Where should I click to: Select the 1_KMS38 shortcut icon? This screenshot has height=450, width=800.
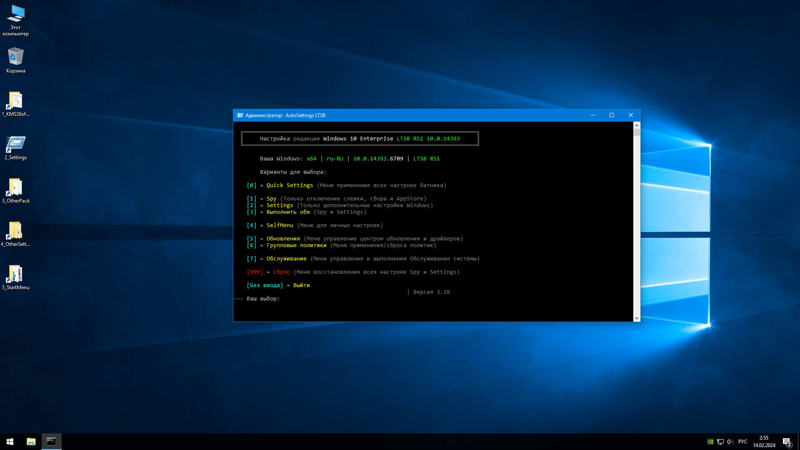[15, 103]
